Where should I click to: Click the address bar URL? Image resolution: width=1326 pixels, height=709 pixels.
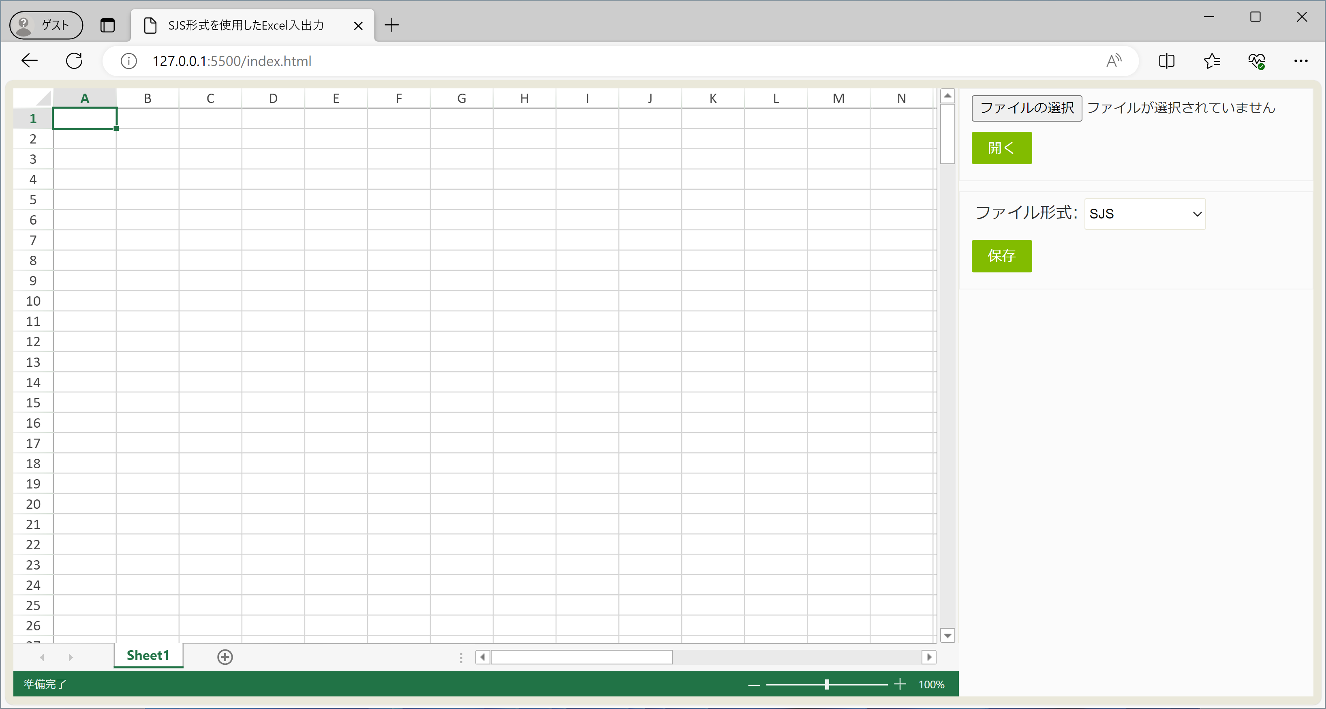[232, 61]
